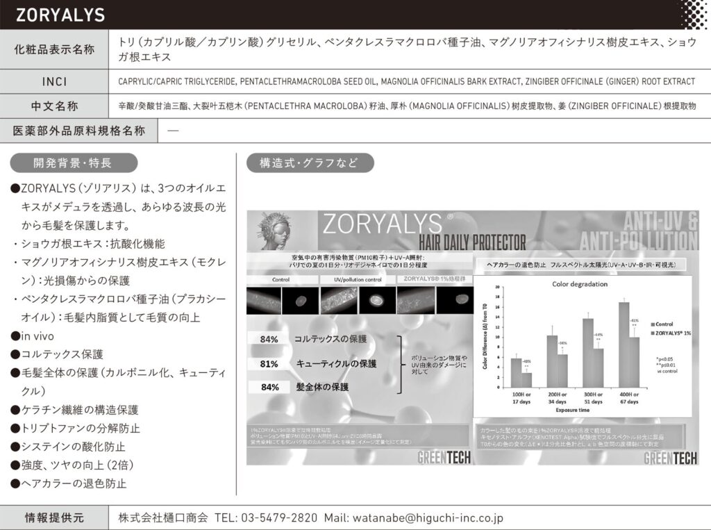The height and width of the screenshot is (530, 711).
Task: Click the 開発背景・特長 section heading
Action: tap(74, 163)
